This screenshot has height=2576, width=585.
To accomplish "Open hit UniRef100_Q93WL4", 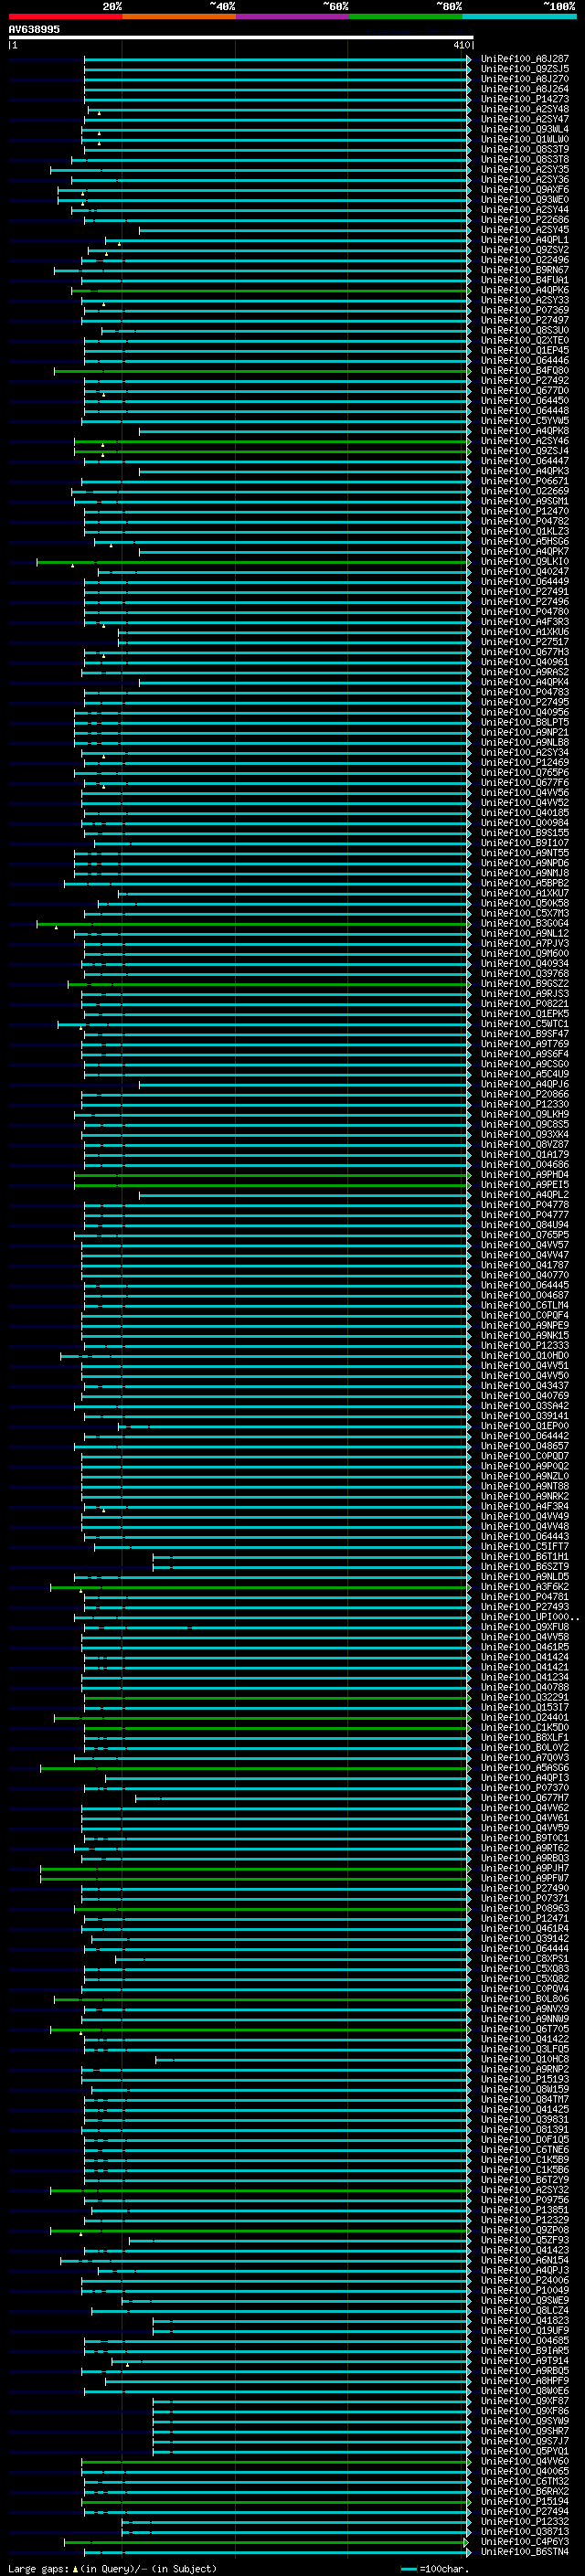I will [525, 129].
